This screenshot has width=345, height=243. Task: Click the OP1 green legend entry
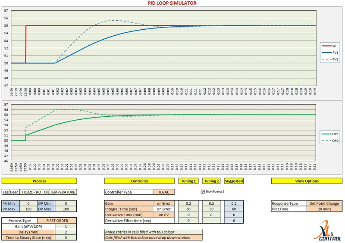tap(329, 134)
